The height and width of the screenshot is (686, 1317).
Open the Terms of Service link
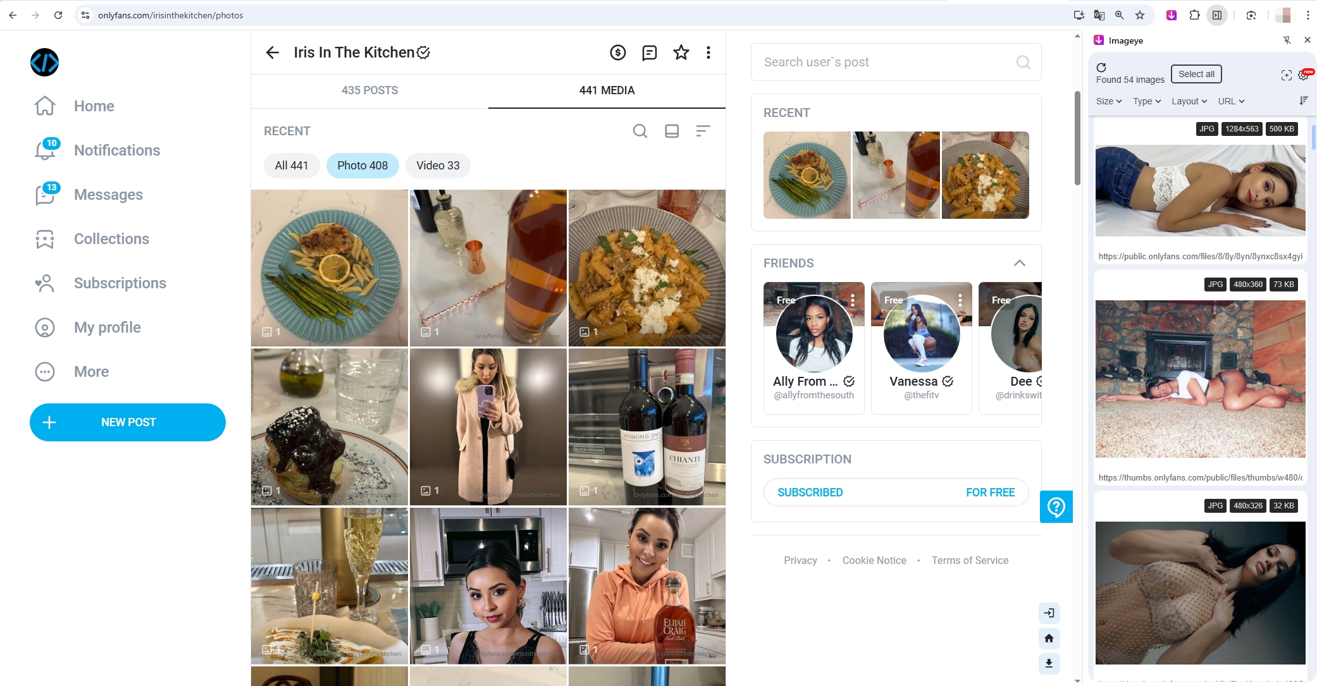[970, 560]
